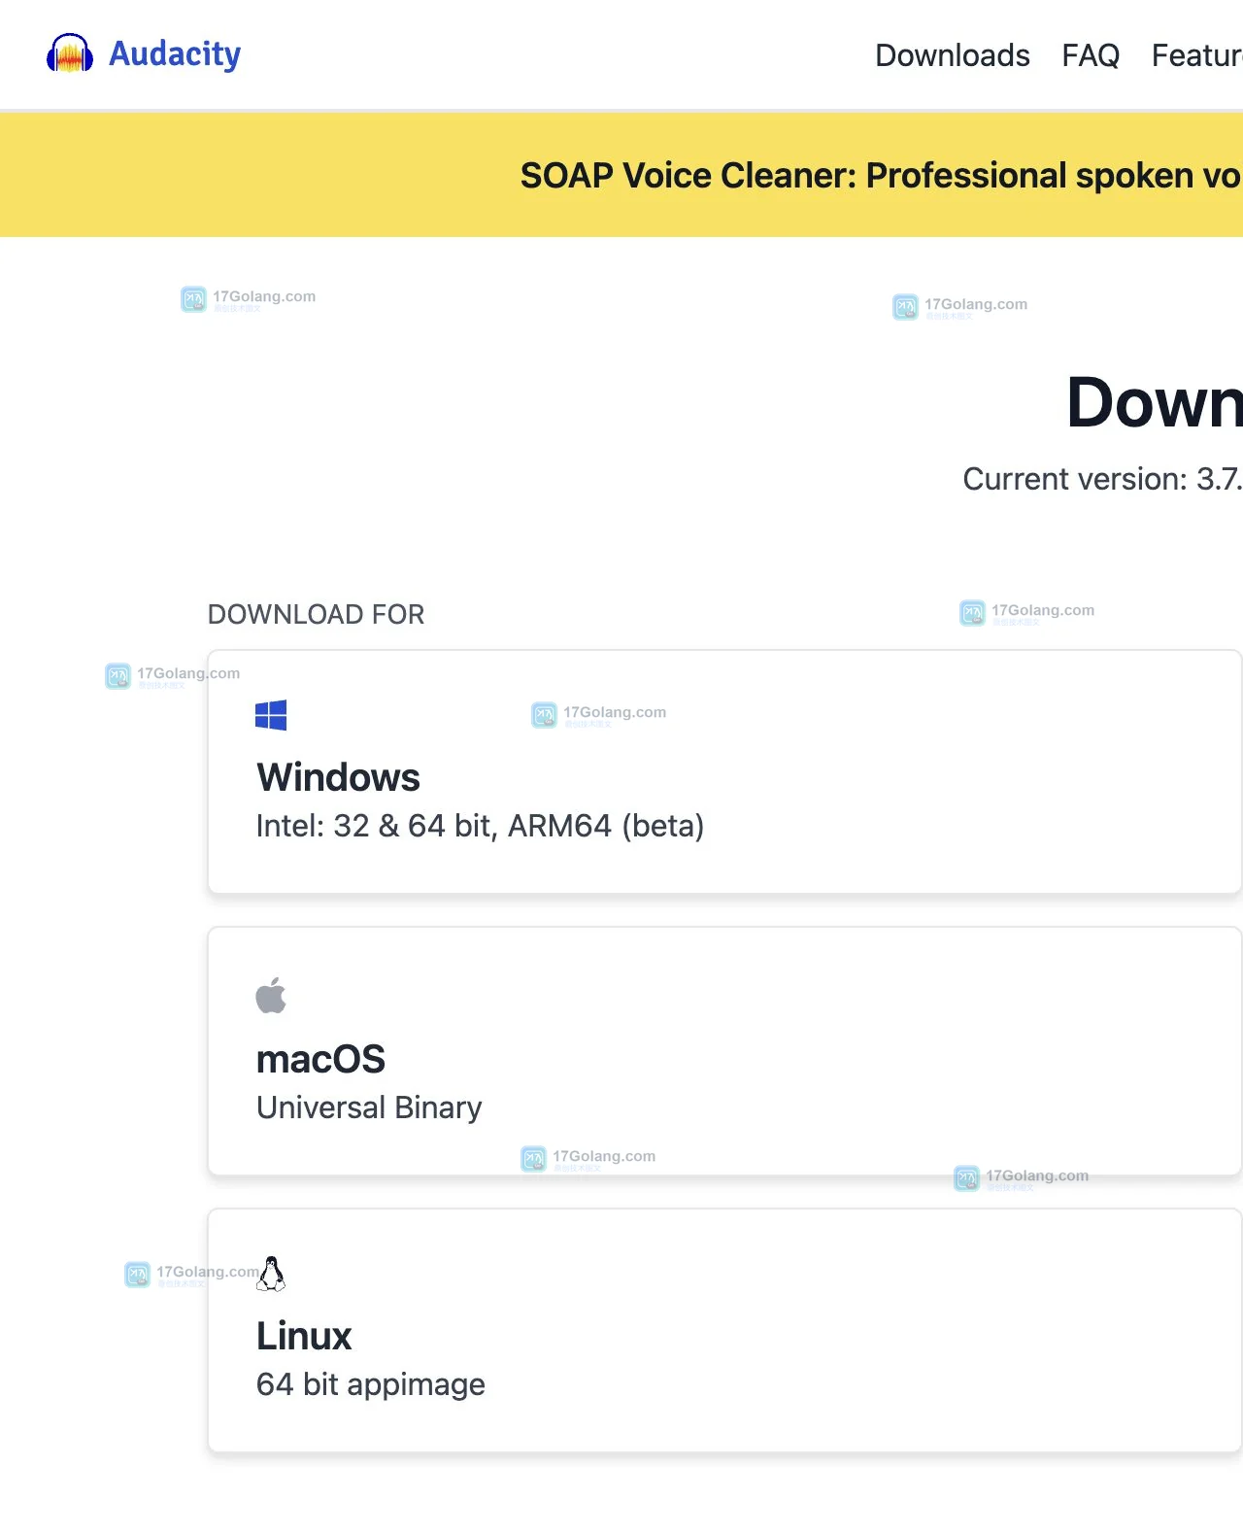Click the SOAP Voice Cleaner banner
This screenshot has width=1243, height=1533.
[621, 175]
